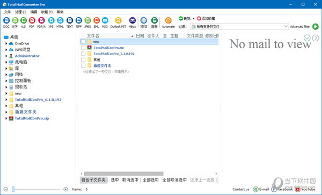Open the Facebook link

coord(282,189)
